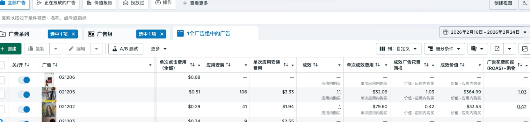Open the 更多 dropdown menu
This screenshot has width=530, height=122.
(x=159, y=49)
